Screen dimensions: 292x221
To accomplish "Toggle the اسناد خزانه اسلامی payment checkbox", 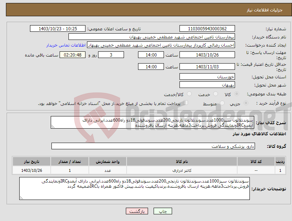I will pos(186,103).
